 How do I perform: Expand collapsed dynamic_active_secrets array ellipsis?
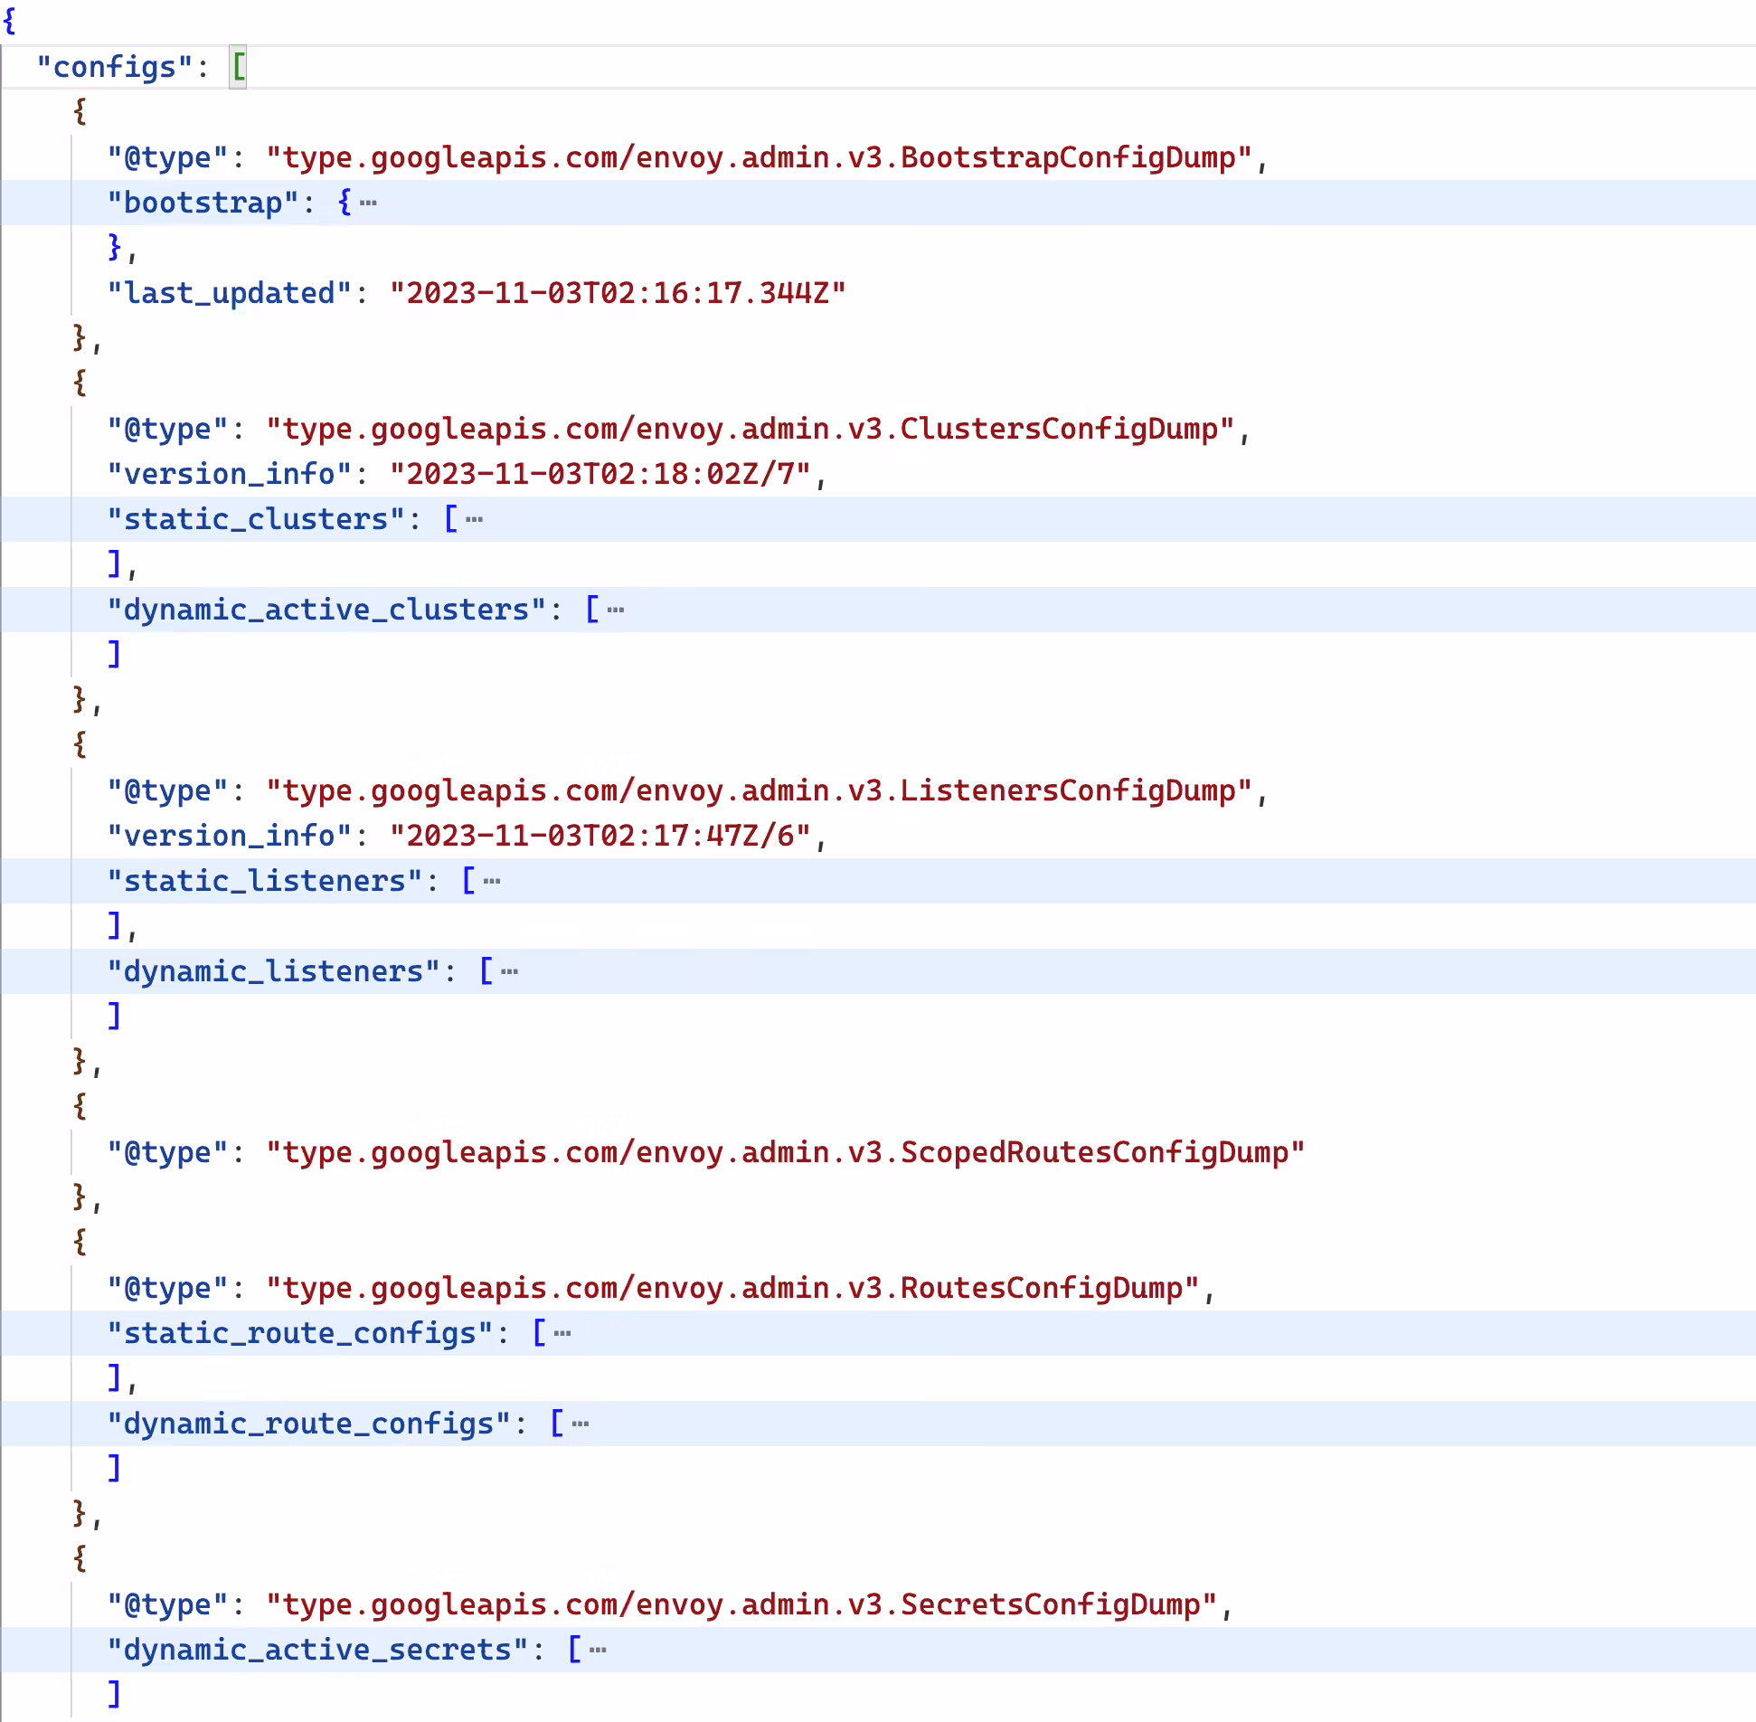[598, 1651]
